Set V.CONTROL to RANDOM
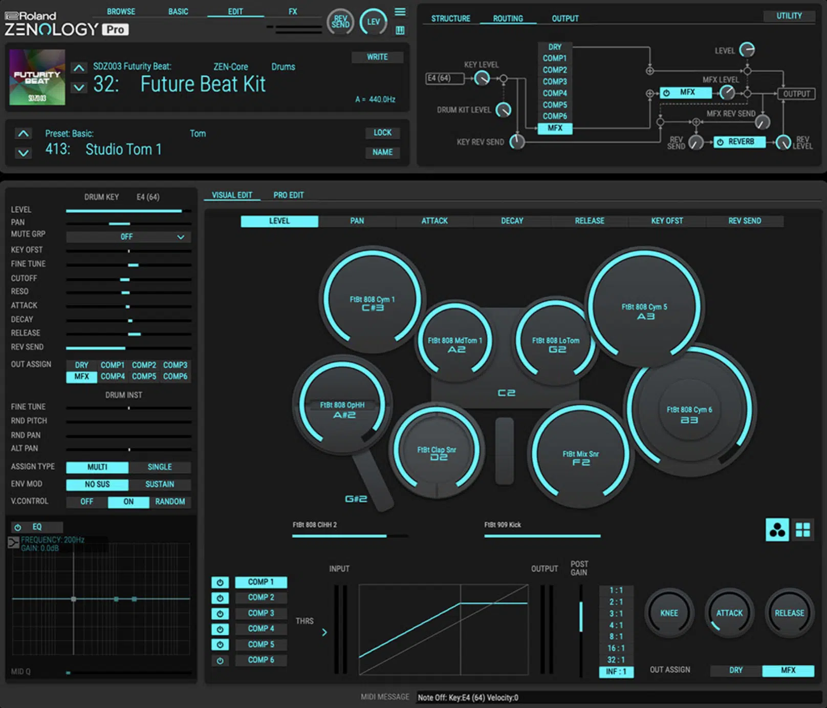This screenshot has width=827, height=708. (x=170, y=502)
